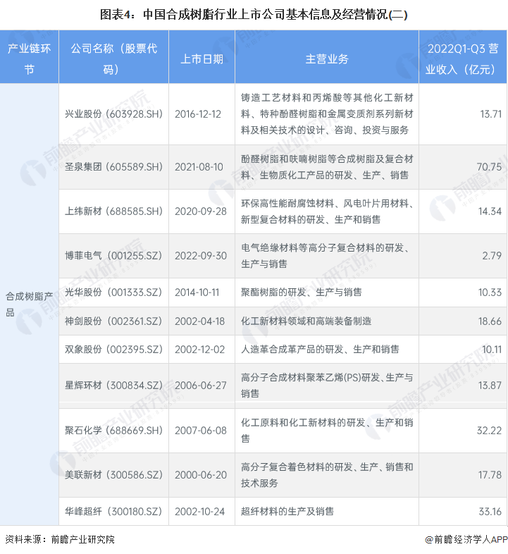Image resolution: width=508 pixels, height=554 pixels.
Task: Select the 主营业务 column header
Action: (x=326, y=59)
